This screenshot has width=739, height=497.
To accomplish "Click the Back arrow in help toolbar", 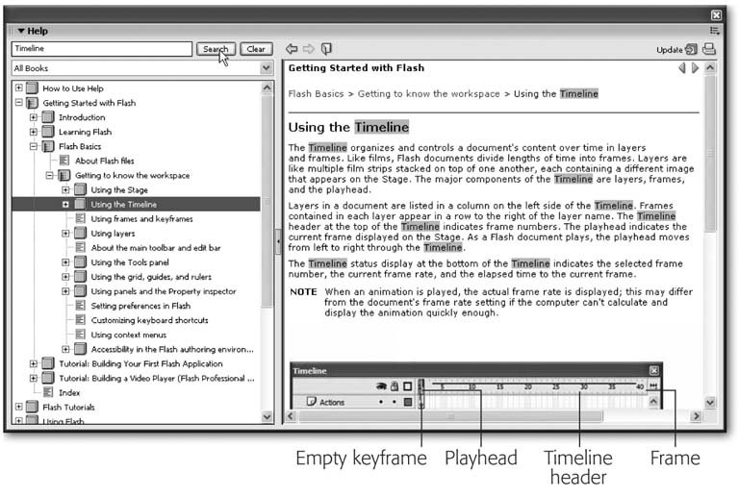I will (291, 49).
